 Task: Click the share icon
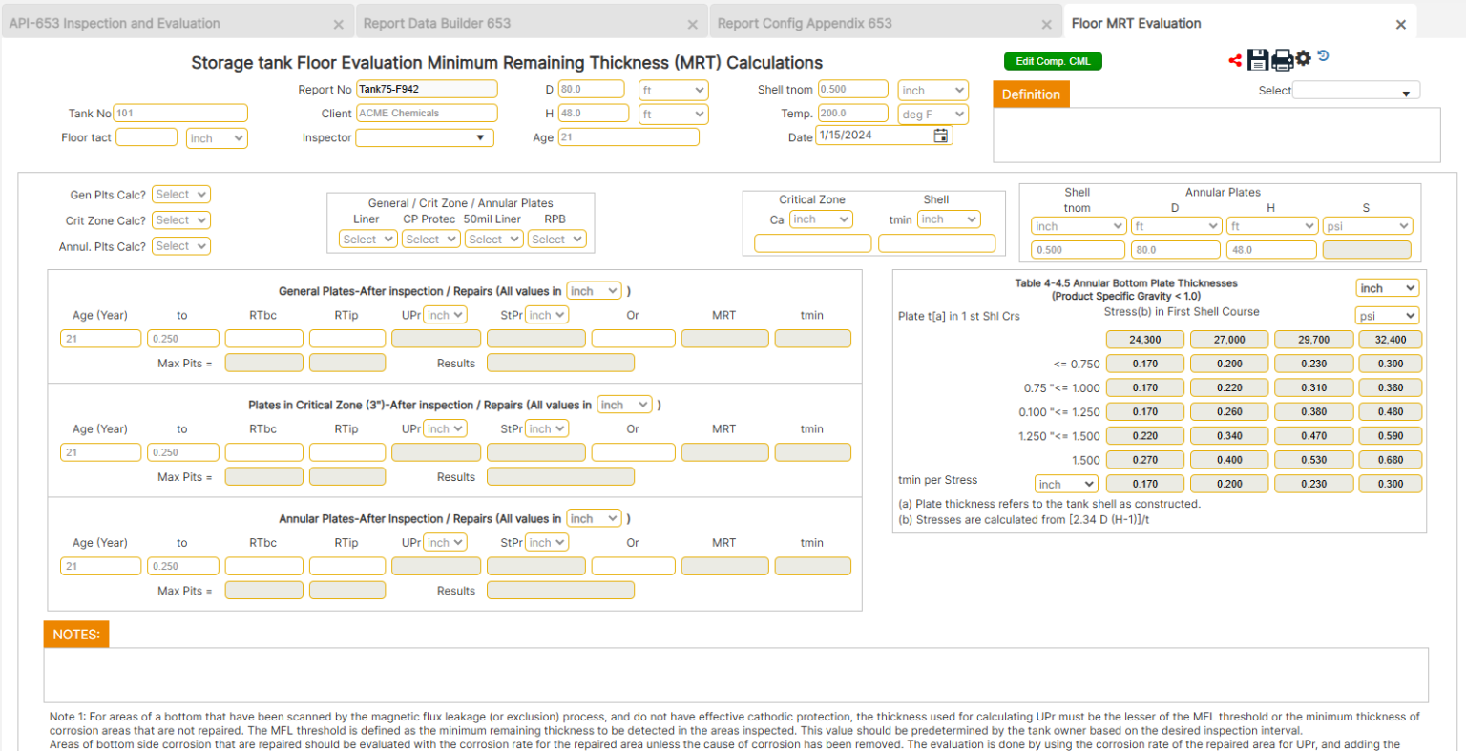1233,59
